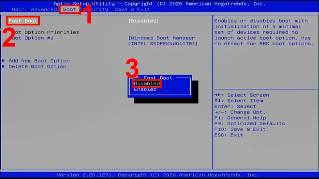Click the ESC: Exit hint
The image size is (319, 179).
tap(228, 135)
